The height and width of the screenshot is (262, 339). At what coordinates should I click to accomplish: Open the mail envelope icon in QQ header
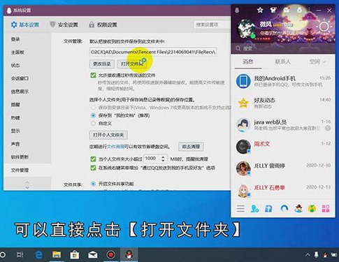[287, 10]
